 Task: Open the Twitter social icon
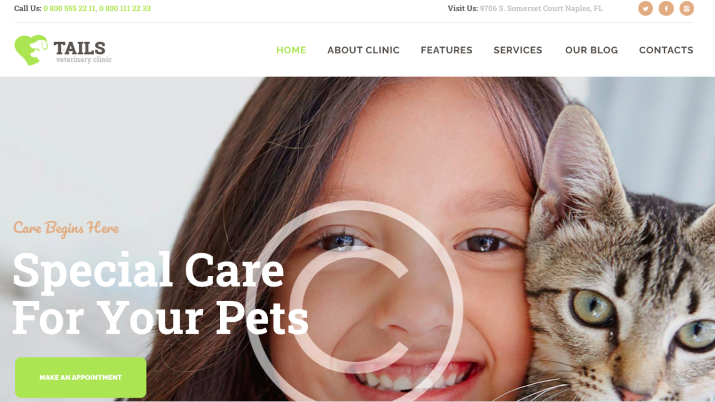[x=645, y=8]
